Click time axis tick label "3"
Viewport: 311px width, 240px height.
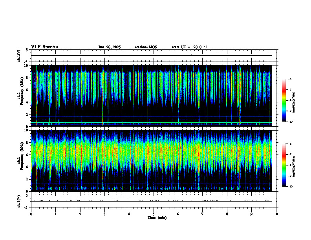click(x=104, y=214)
